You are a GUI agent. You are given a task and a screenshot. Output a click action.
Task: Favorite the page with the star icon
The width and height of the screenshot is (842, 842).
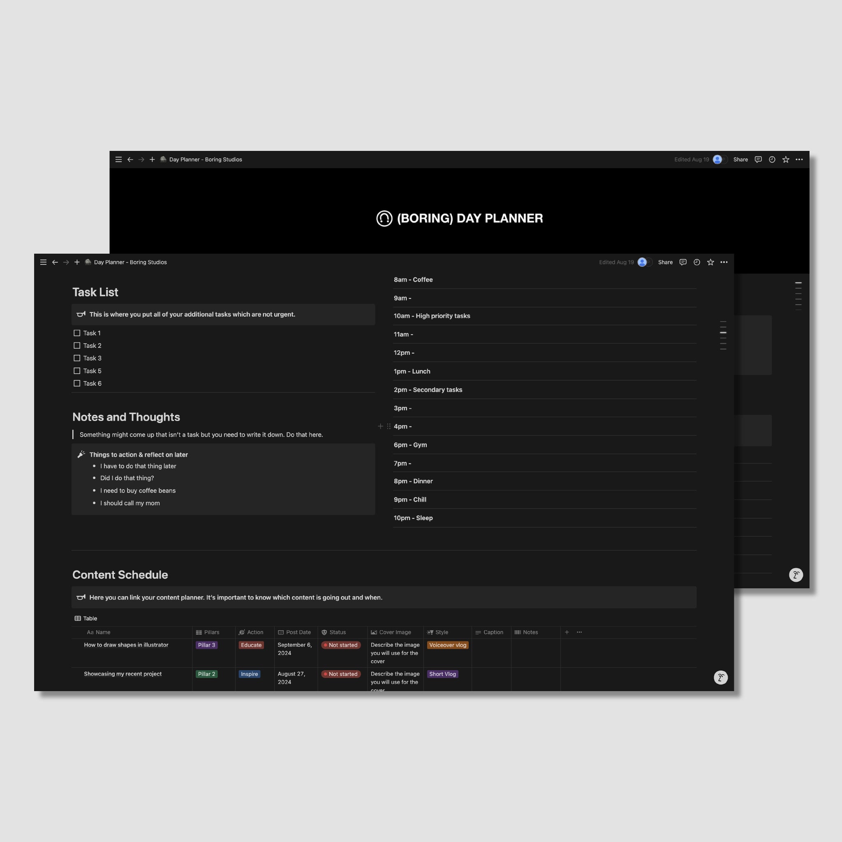coord(710,262)
